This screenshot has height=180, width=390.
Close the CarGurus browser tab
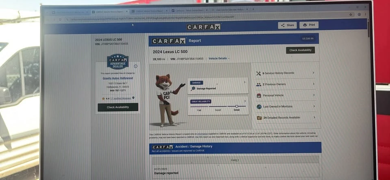point(206,11)
